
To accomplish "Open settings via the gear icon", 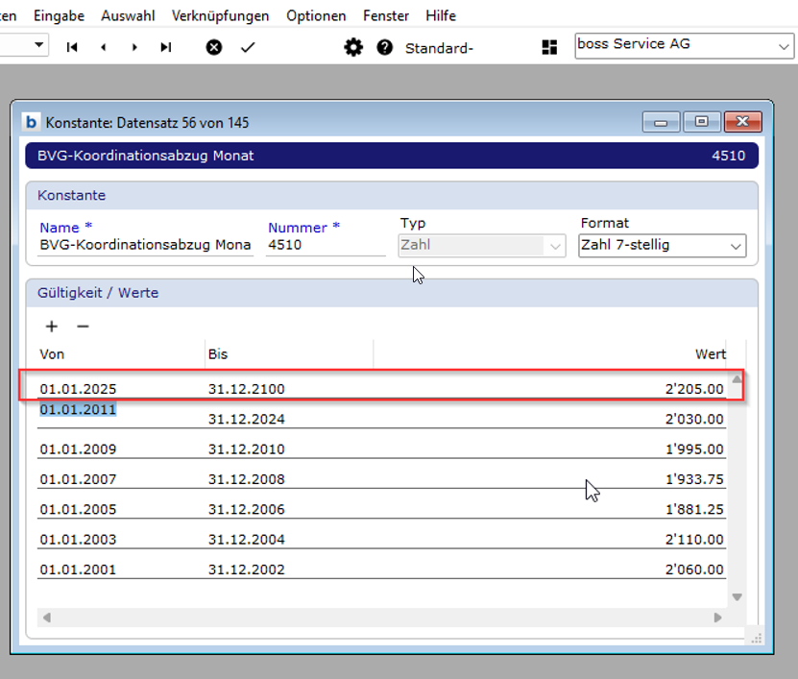I will (x=353, y=47).
